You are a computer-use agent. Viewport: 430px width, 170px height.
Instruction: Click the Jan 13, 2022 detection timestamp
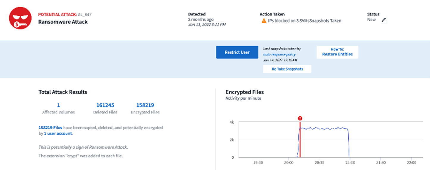click(207, 25)
